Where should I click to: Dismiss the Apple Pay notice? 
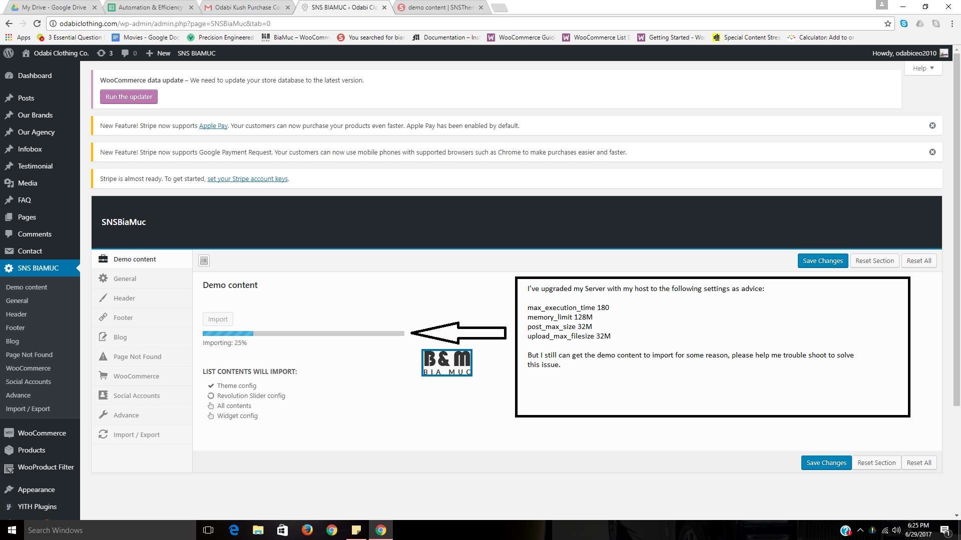[932, 125]
